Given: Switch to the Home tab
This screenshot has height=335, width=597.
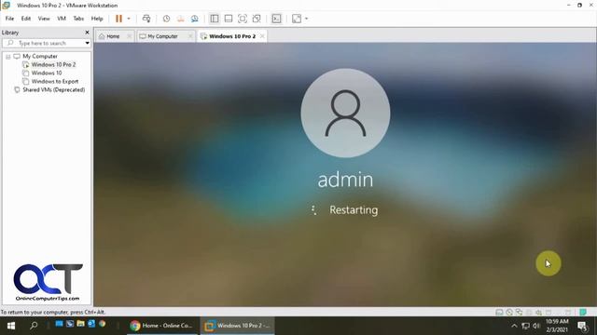Looking at the screenshot, I should click(113, 36).
